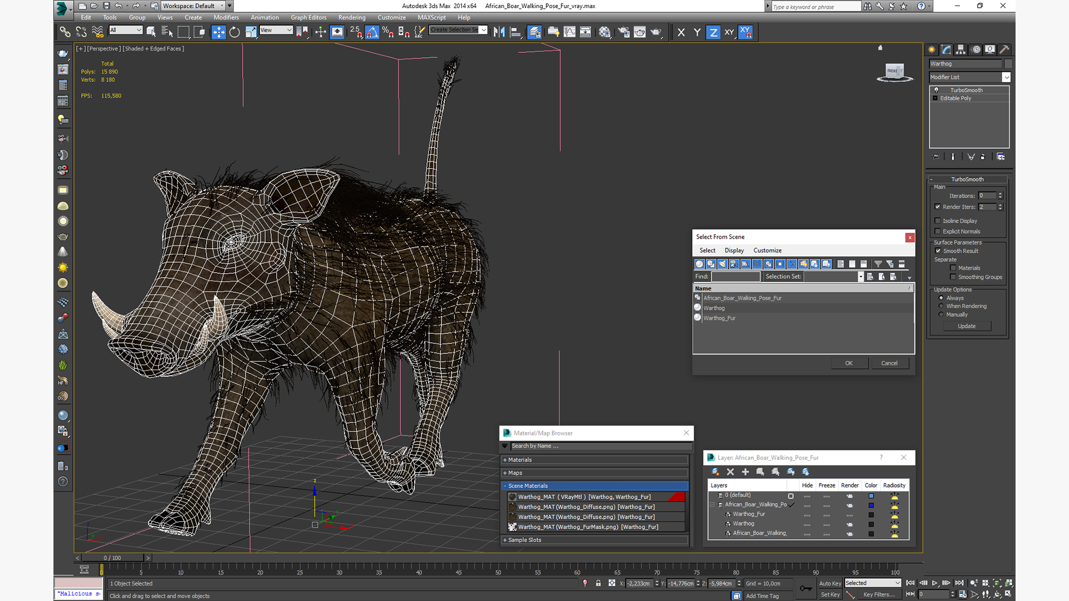Viewport: 1069px width, 601px height.
Task: Enable the Isoline Display checkbox
Action: click(x=938, y=221)
